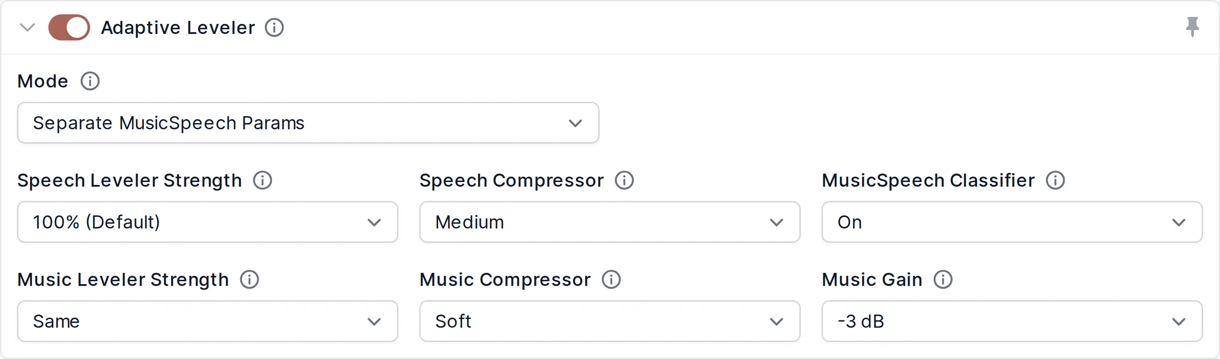Click the Mode label text
This screenshot has width=1220, height=359.
tap(42, 81)
